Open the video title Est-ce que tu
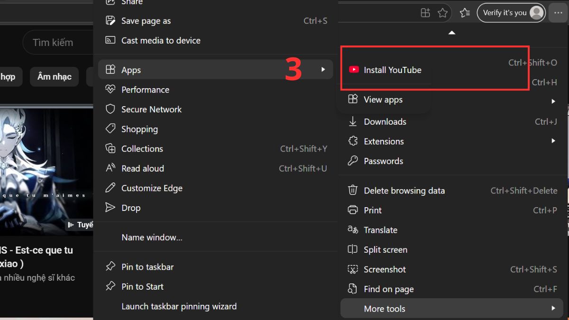This screenshot has width=569, height=320. point(37,256)
